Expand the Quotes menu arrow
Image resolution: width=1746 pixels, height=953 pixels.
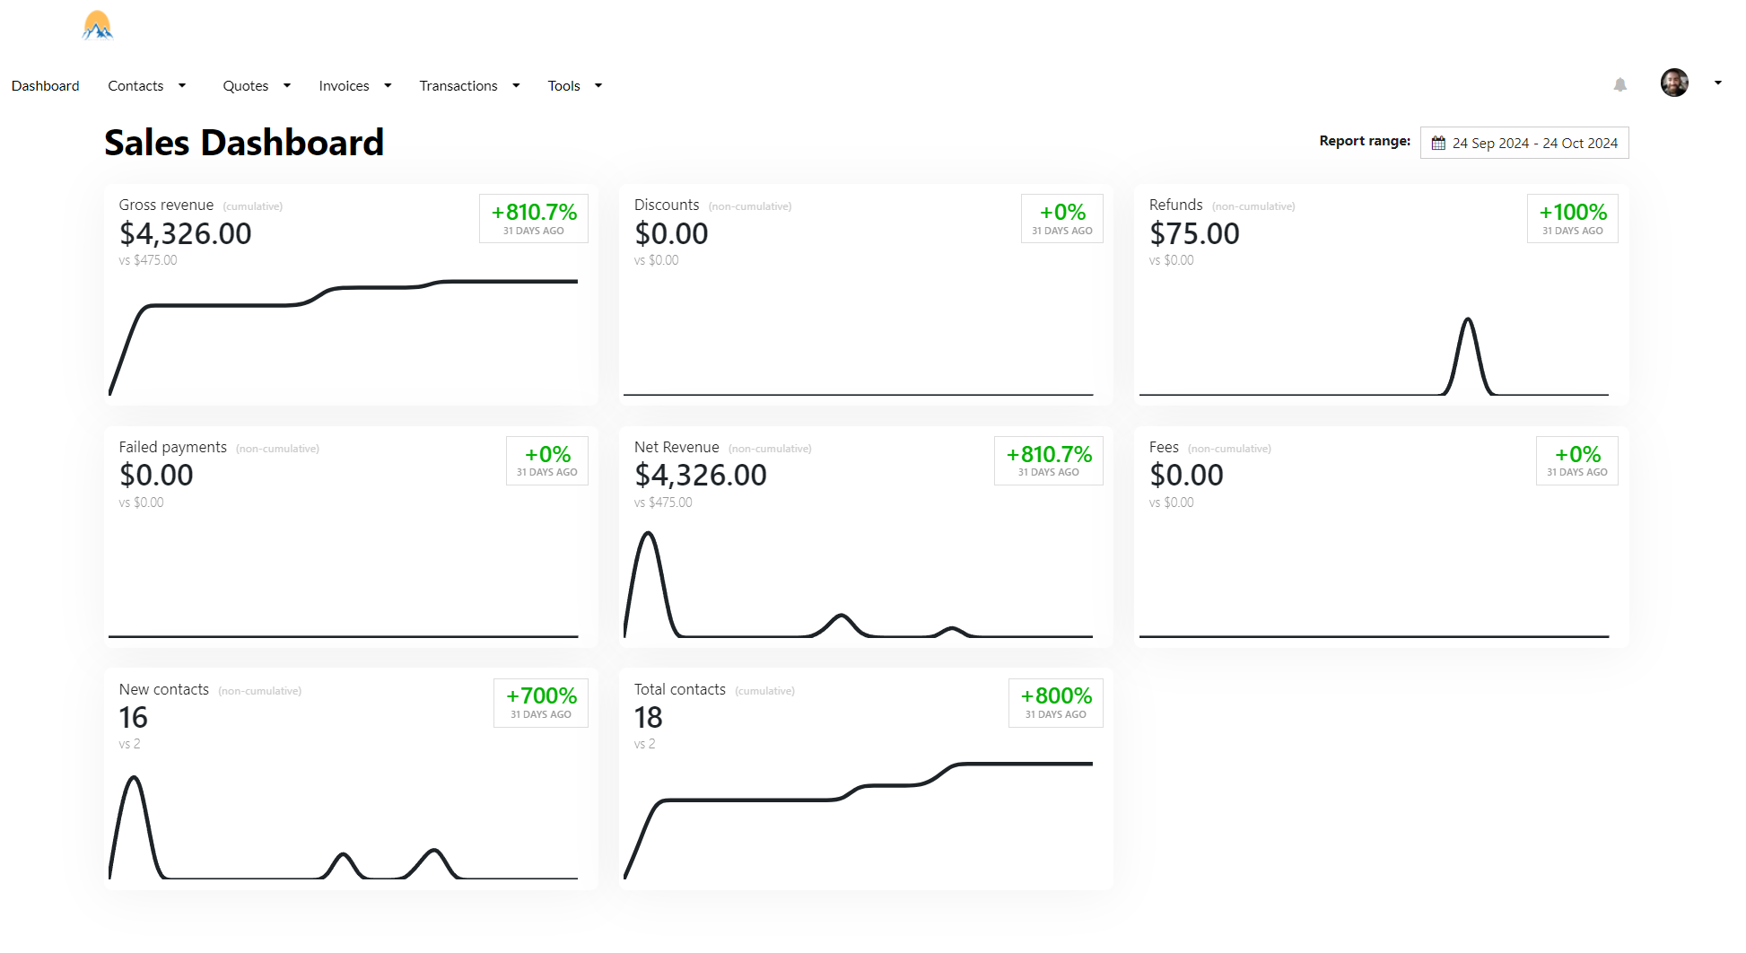287,86
